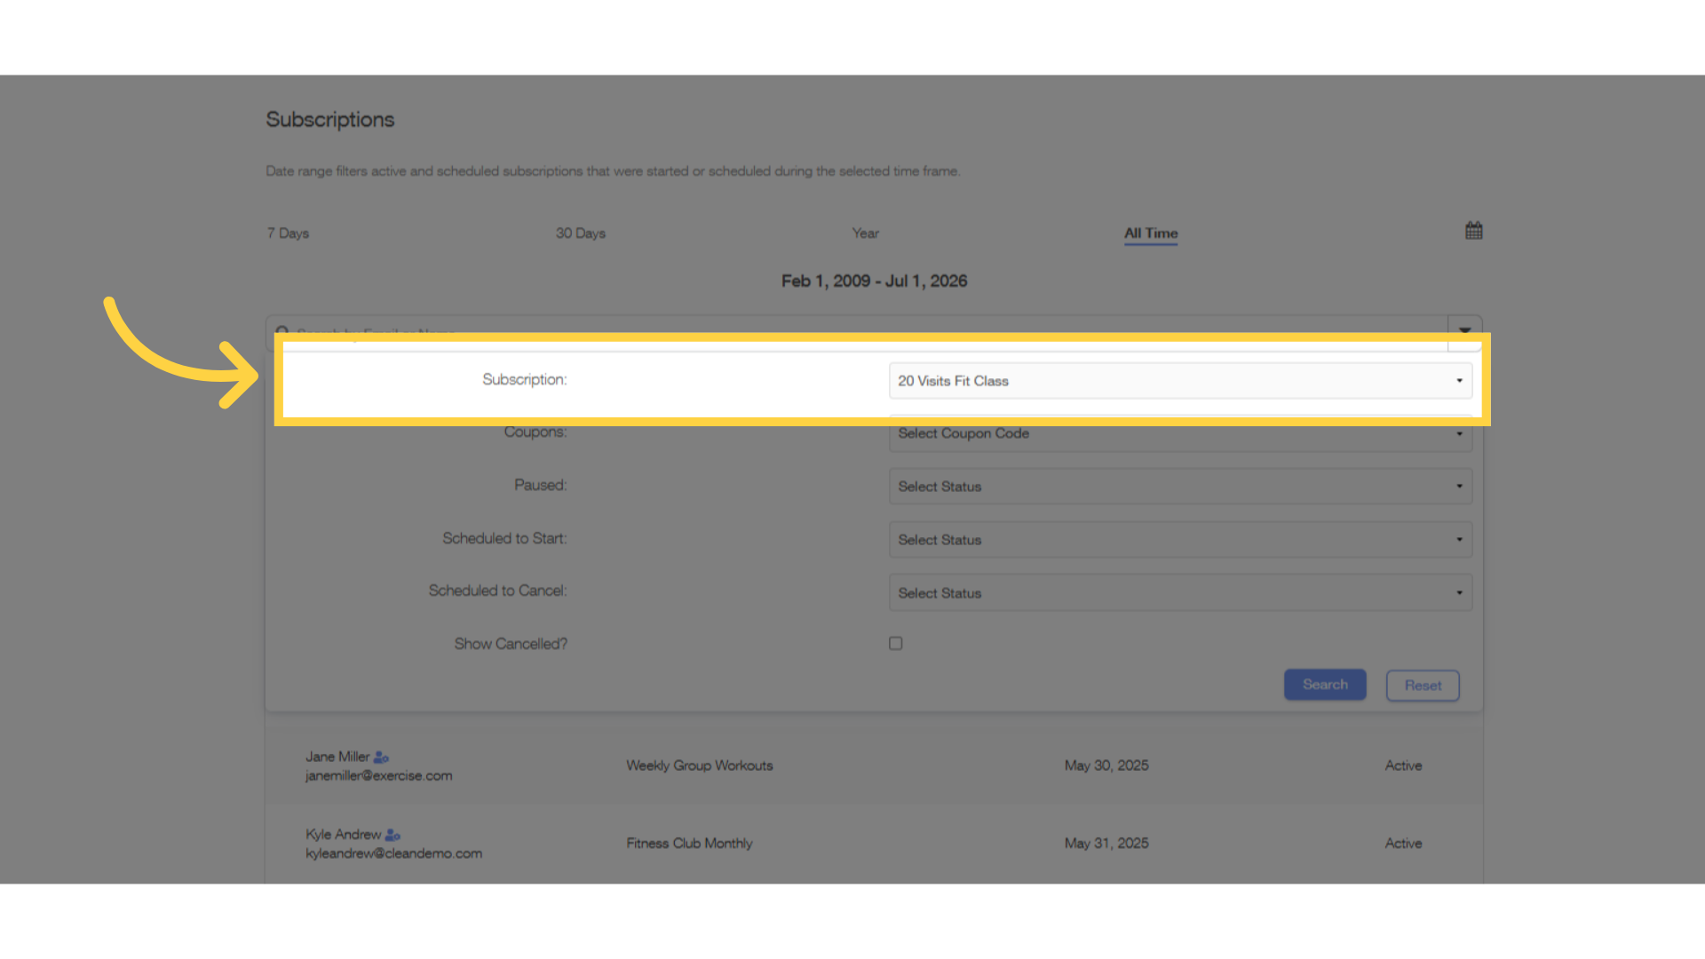The height and width of the screenshot is (959, 1705).
Task: Open the Paused status dropdown
Action: pyautogui.click(x=1180, y=487)
